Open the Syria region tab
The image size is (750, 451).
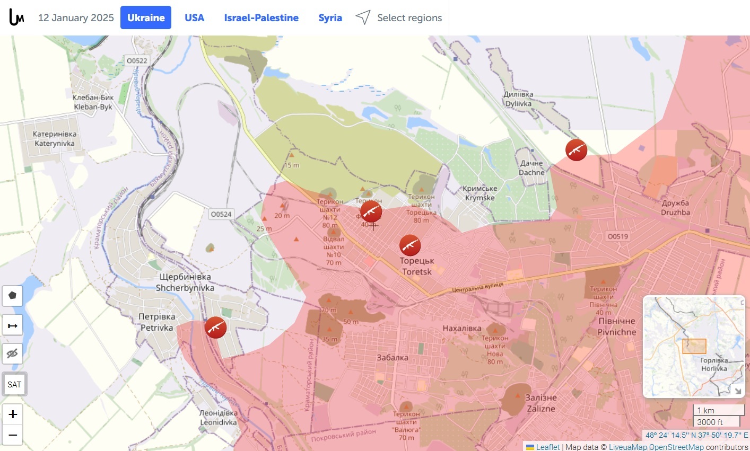tap(330, 17)
